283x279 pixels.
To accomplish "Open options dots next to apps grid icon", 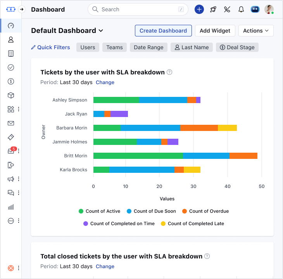I will pyautogui.click(x=19, y=109).
